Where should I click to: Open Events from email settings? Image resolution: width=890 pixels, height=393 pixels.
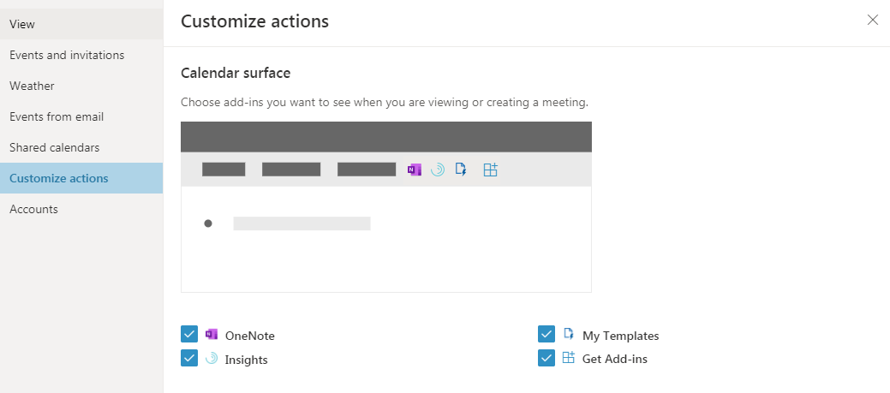pos(57,116)
